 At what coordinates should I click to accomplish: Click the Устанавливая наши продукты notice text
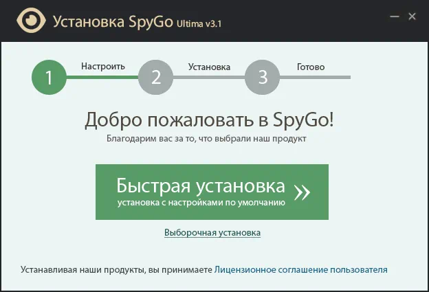(116, 270)
